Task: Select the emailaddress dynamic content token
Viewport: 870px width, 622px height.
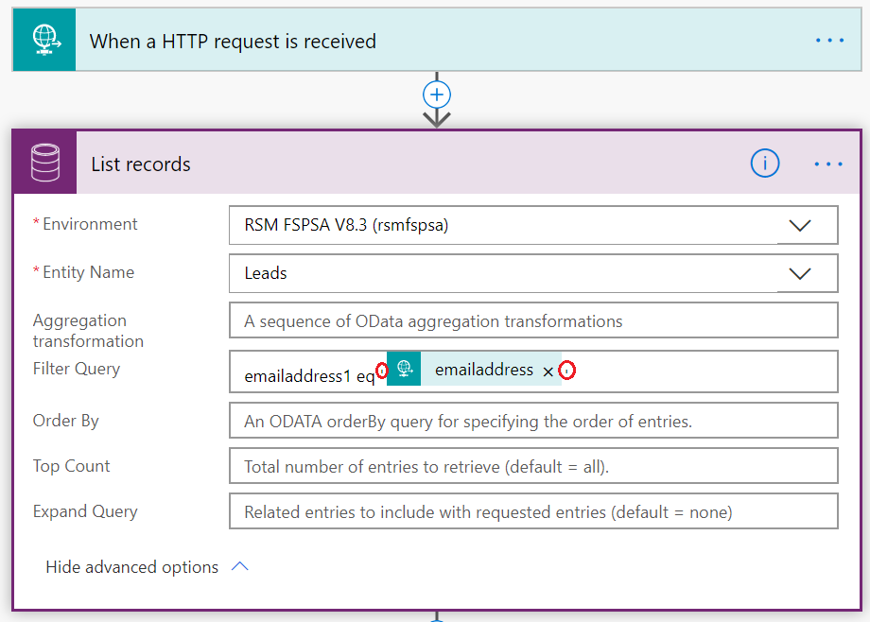Action: (483, 370)
